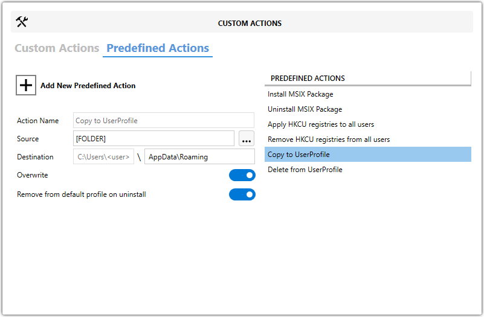
Task: Click the C:\Users\<user> prefix field
Action: coord(103,156)
